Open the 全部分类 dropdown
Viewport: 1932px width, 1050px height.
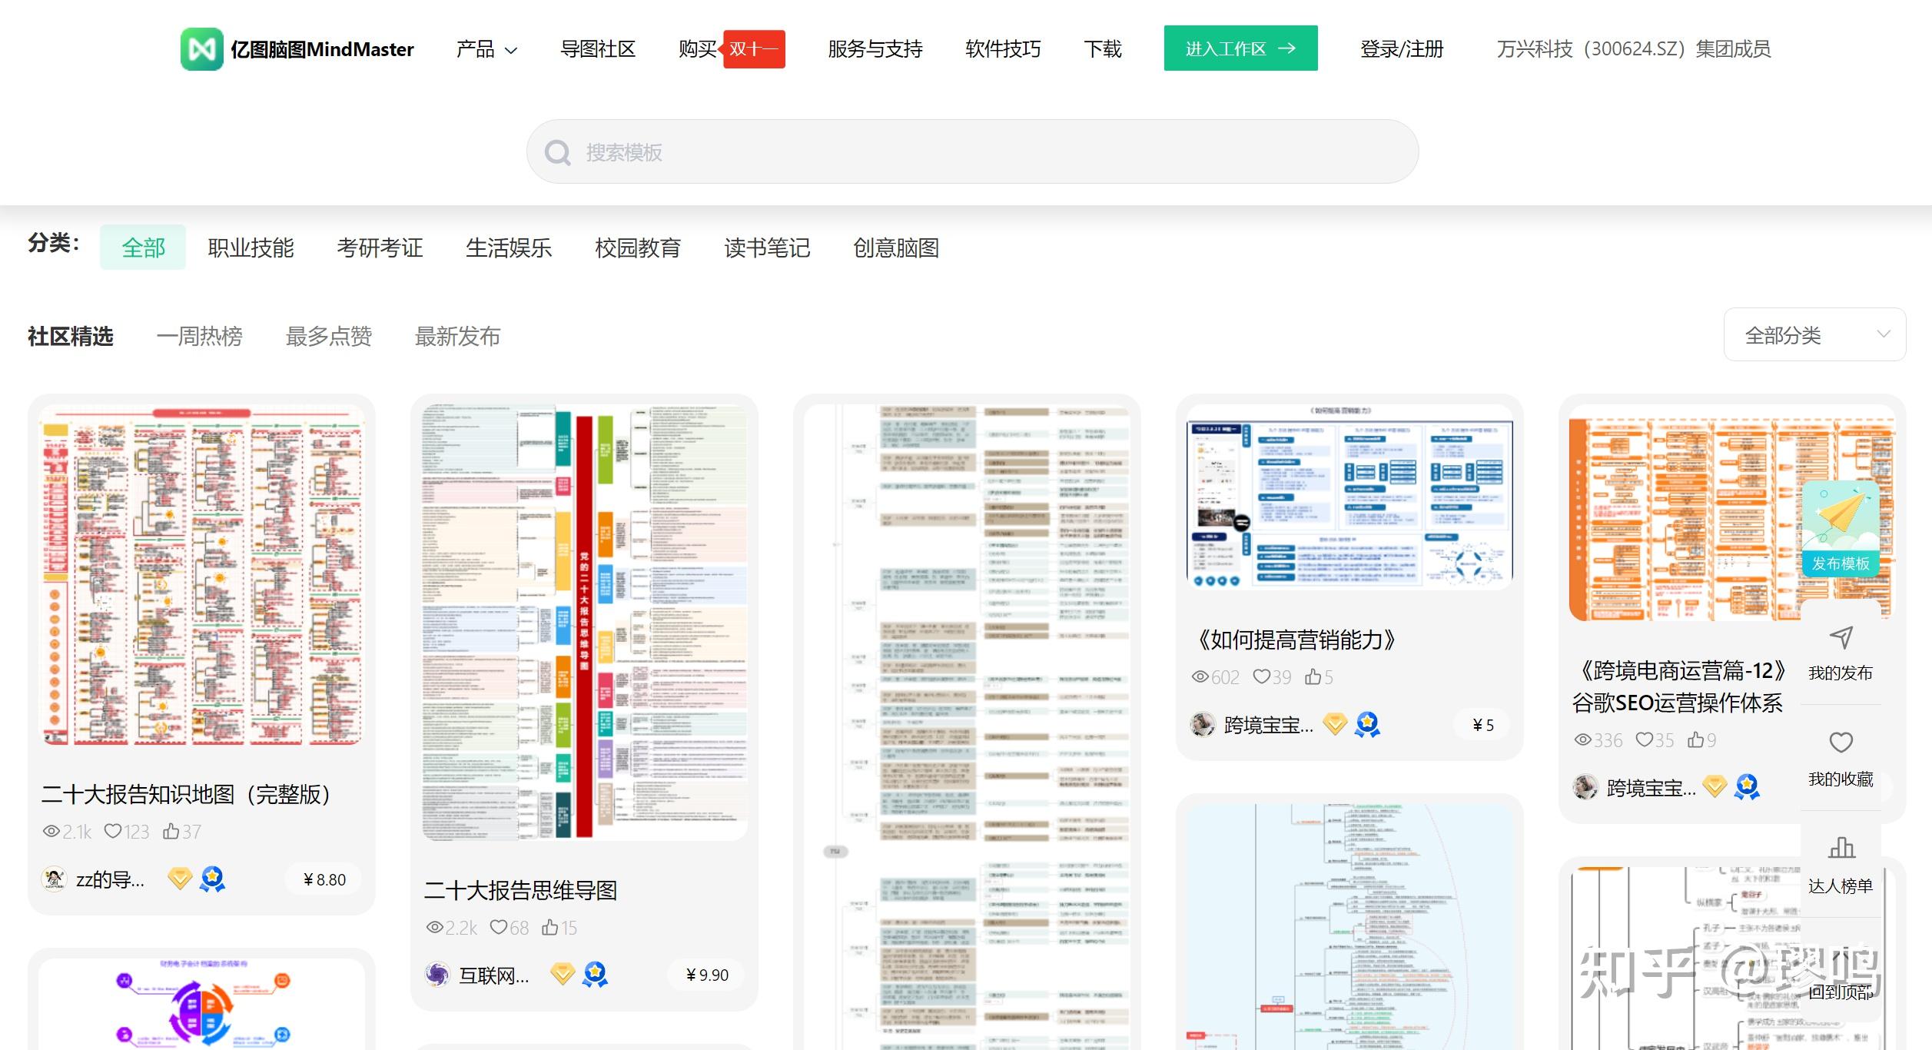(1814, 334)
